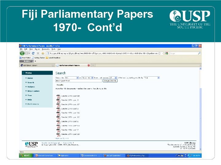Open the File menu
Image resolution: width=221 pixels, height=165 pixels.
pos(21,49)
